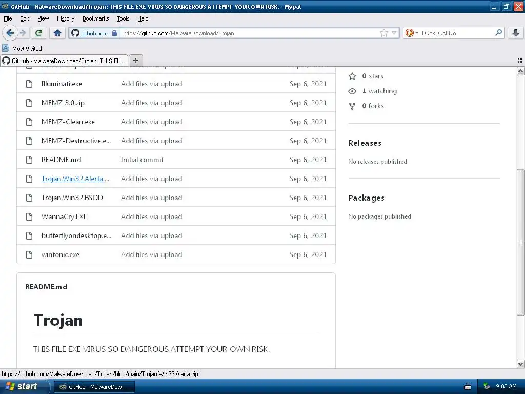This screenshot has width=525, height=394.
Task: Open the butterflyondesktop.e... file link
Action: coord(76,235)
